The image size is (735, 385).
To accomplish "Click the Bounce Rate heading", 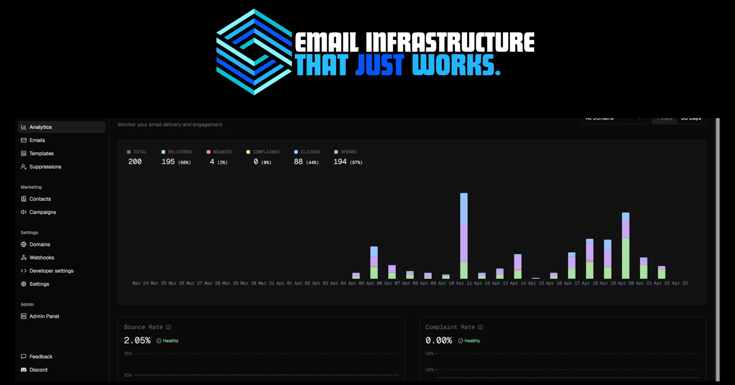I will click(x=143, y=327).
